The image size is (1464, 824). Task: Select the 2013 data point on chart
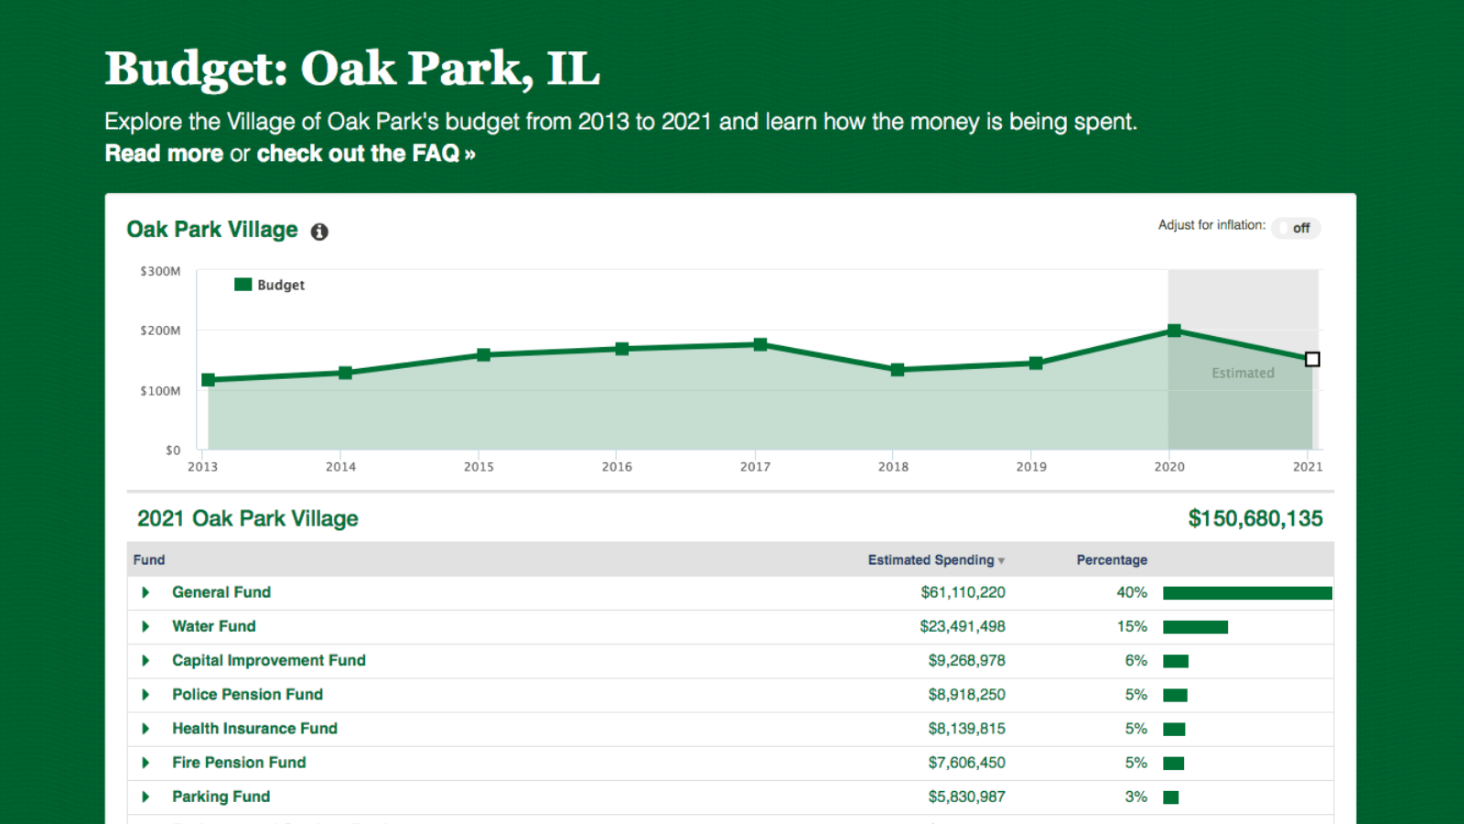(208, 380)
